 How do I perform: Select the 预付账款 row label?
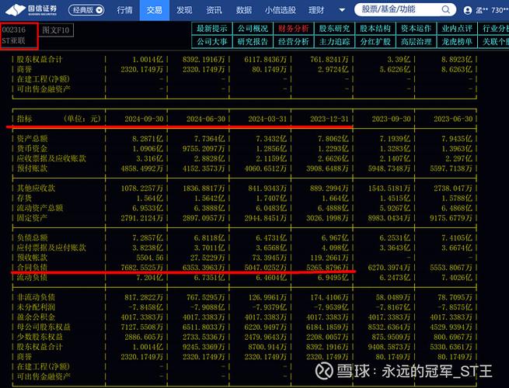[32, 168]
